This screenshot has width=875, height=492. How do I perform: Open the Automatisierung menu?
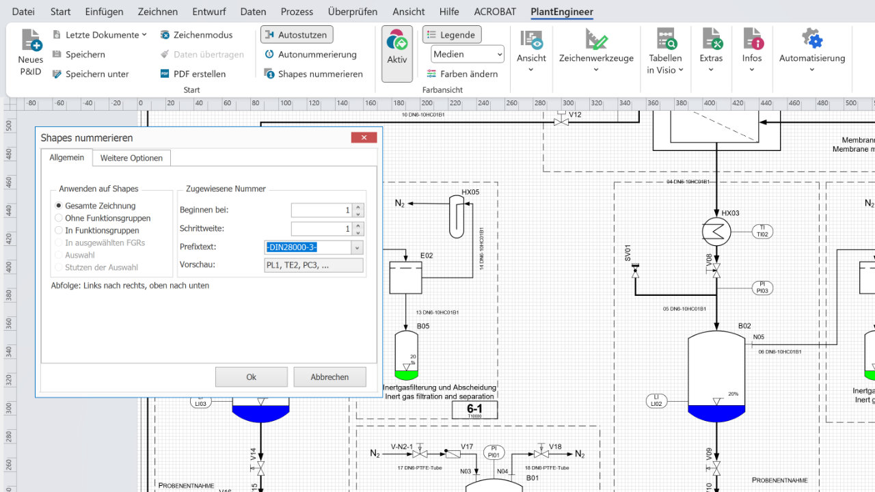coord(812,52)
